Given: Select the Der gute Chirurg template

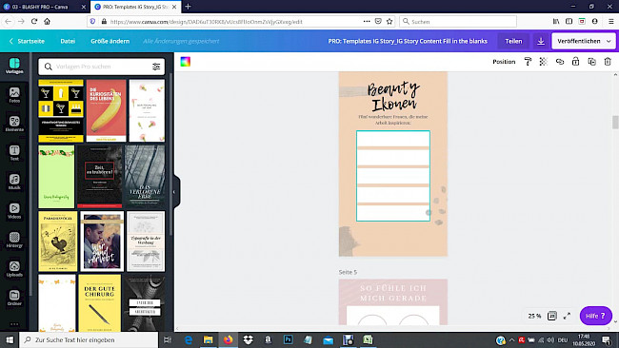Looking at the screenshot, I should 99,302.
